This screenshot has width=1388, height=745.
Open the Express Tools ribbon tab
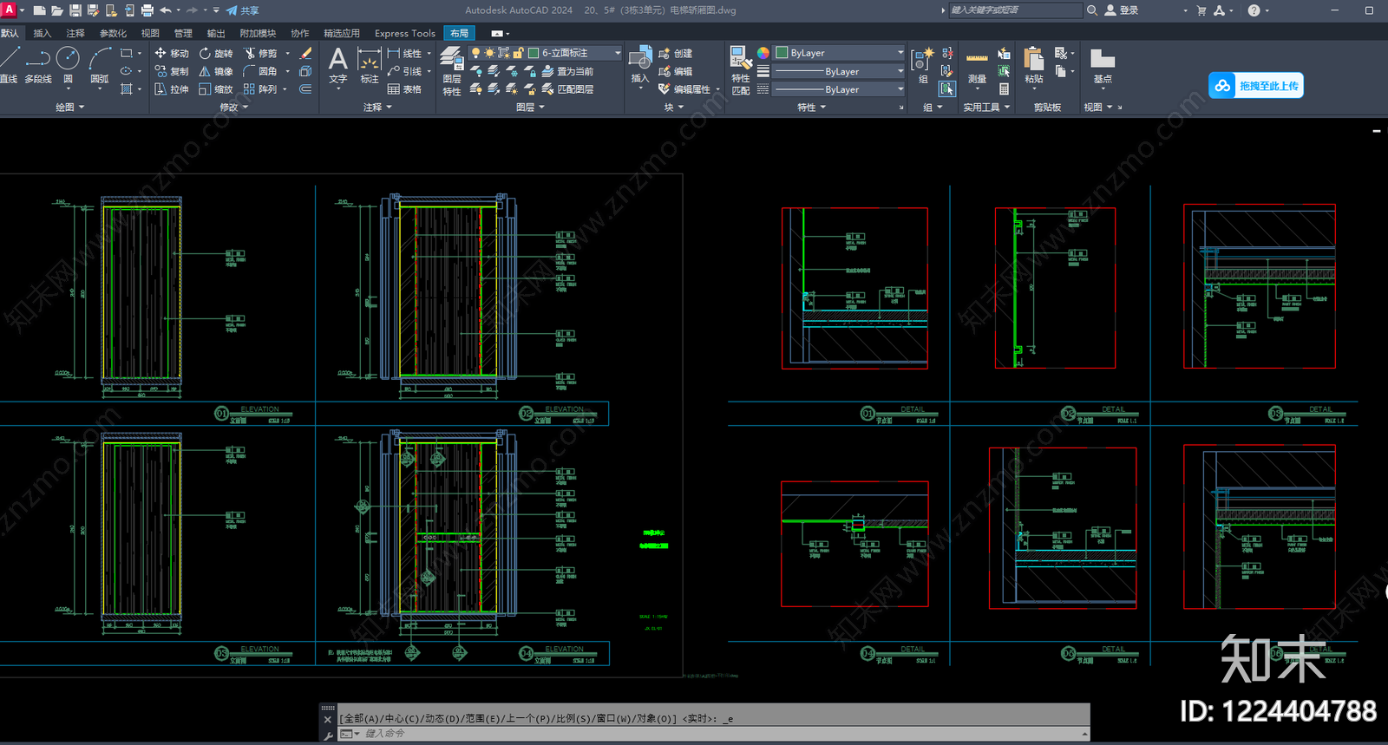[x=405, y=33]
